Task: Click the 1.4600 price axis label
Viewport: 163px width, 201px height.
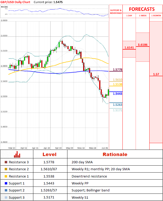Action: coord(4,142)
